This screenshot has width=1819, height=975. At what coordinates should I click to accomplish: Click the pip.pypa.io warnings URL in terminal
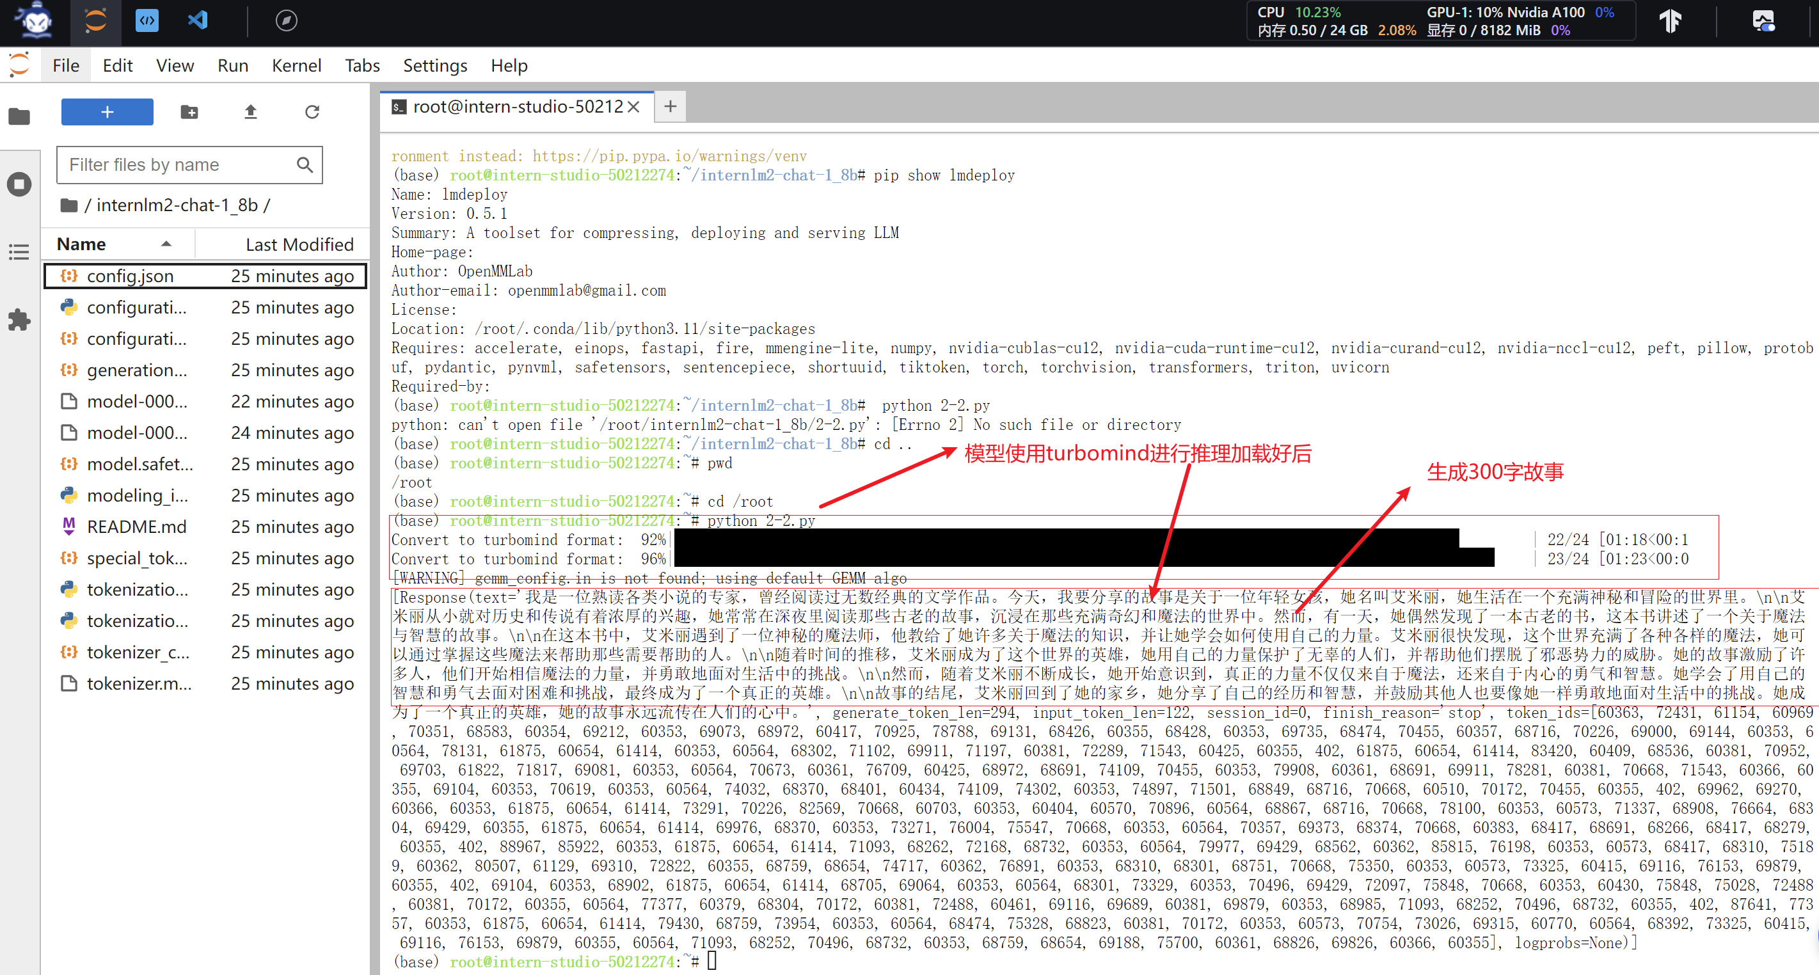(669, 155)
